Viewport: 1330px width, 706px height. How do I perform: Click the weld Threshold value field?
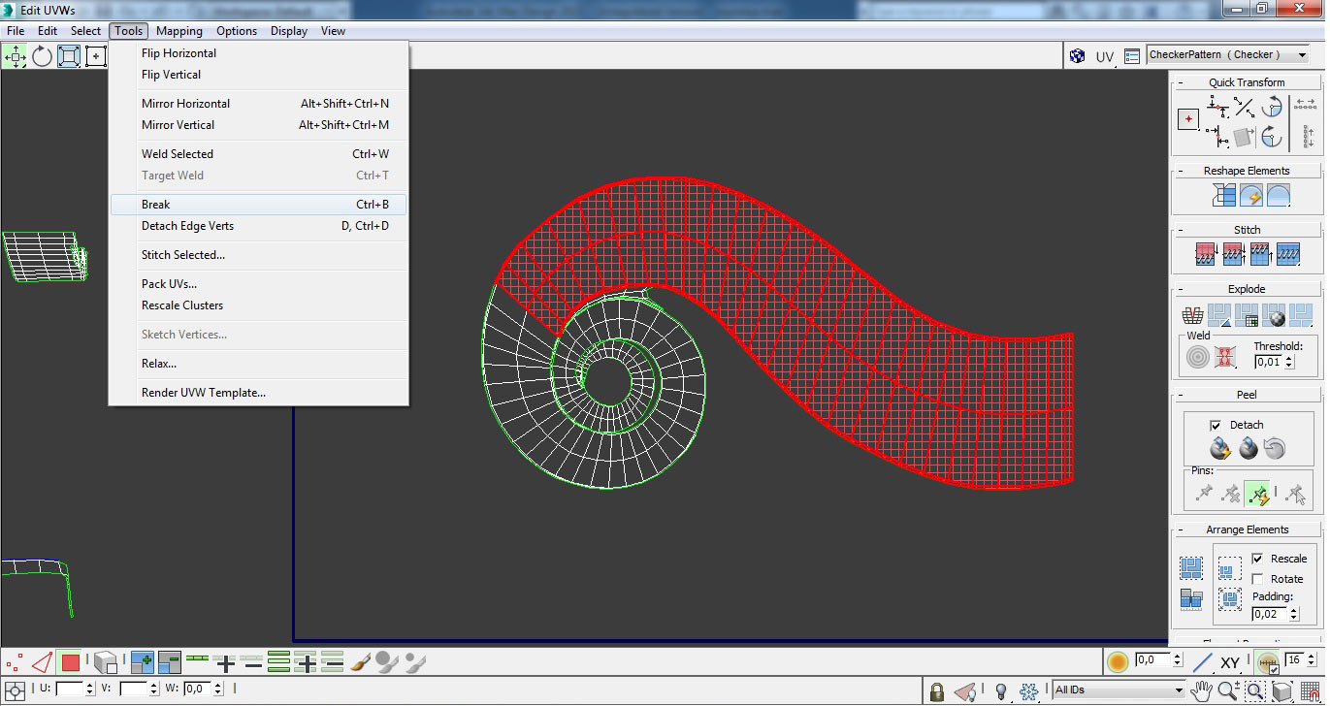(1268, 362)
